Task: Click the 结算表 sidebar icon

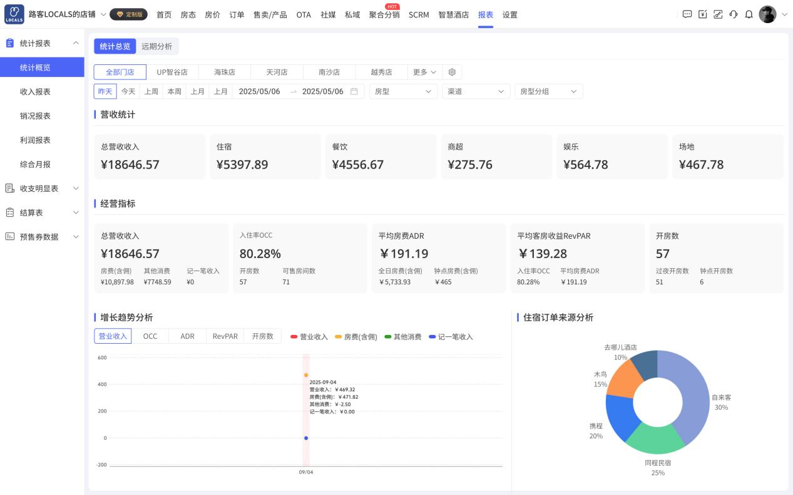Action: (x=9, y=212)
